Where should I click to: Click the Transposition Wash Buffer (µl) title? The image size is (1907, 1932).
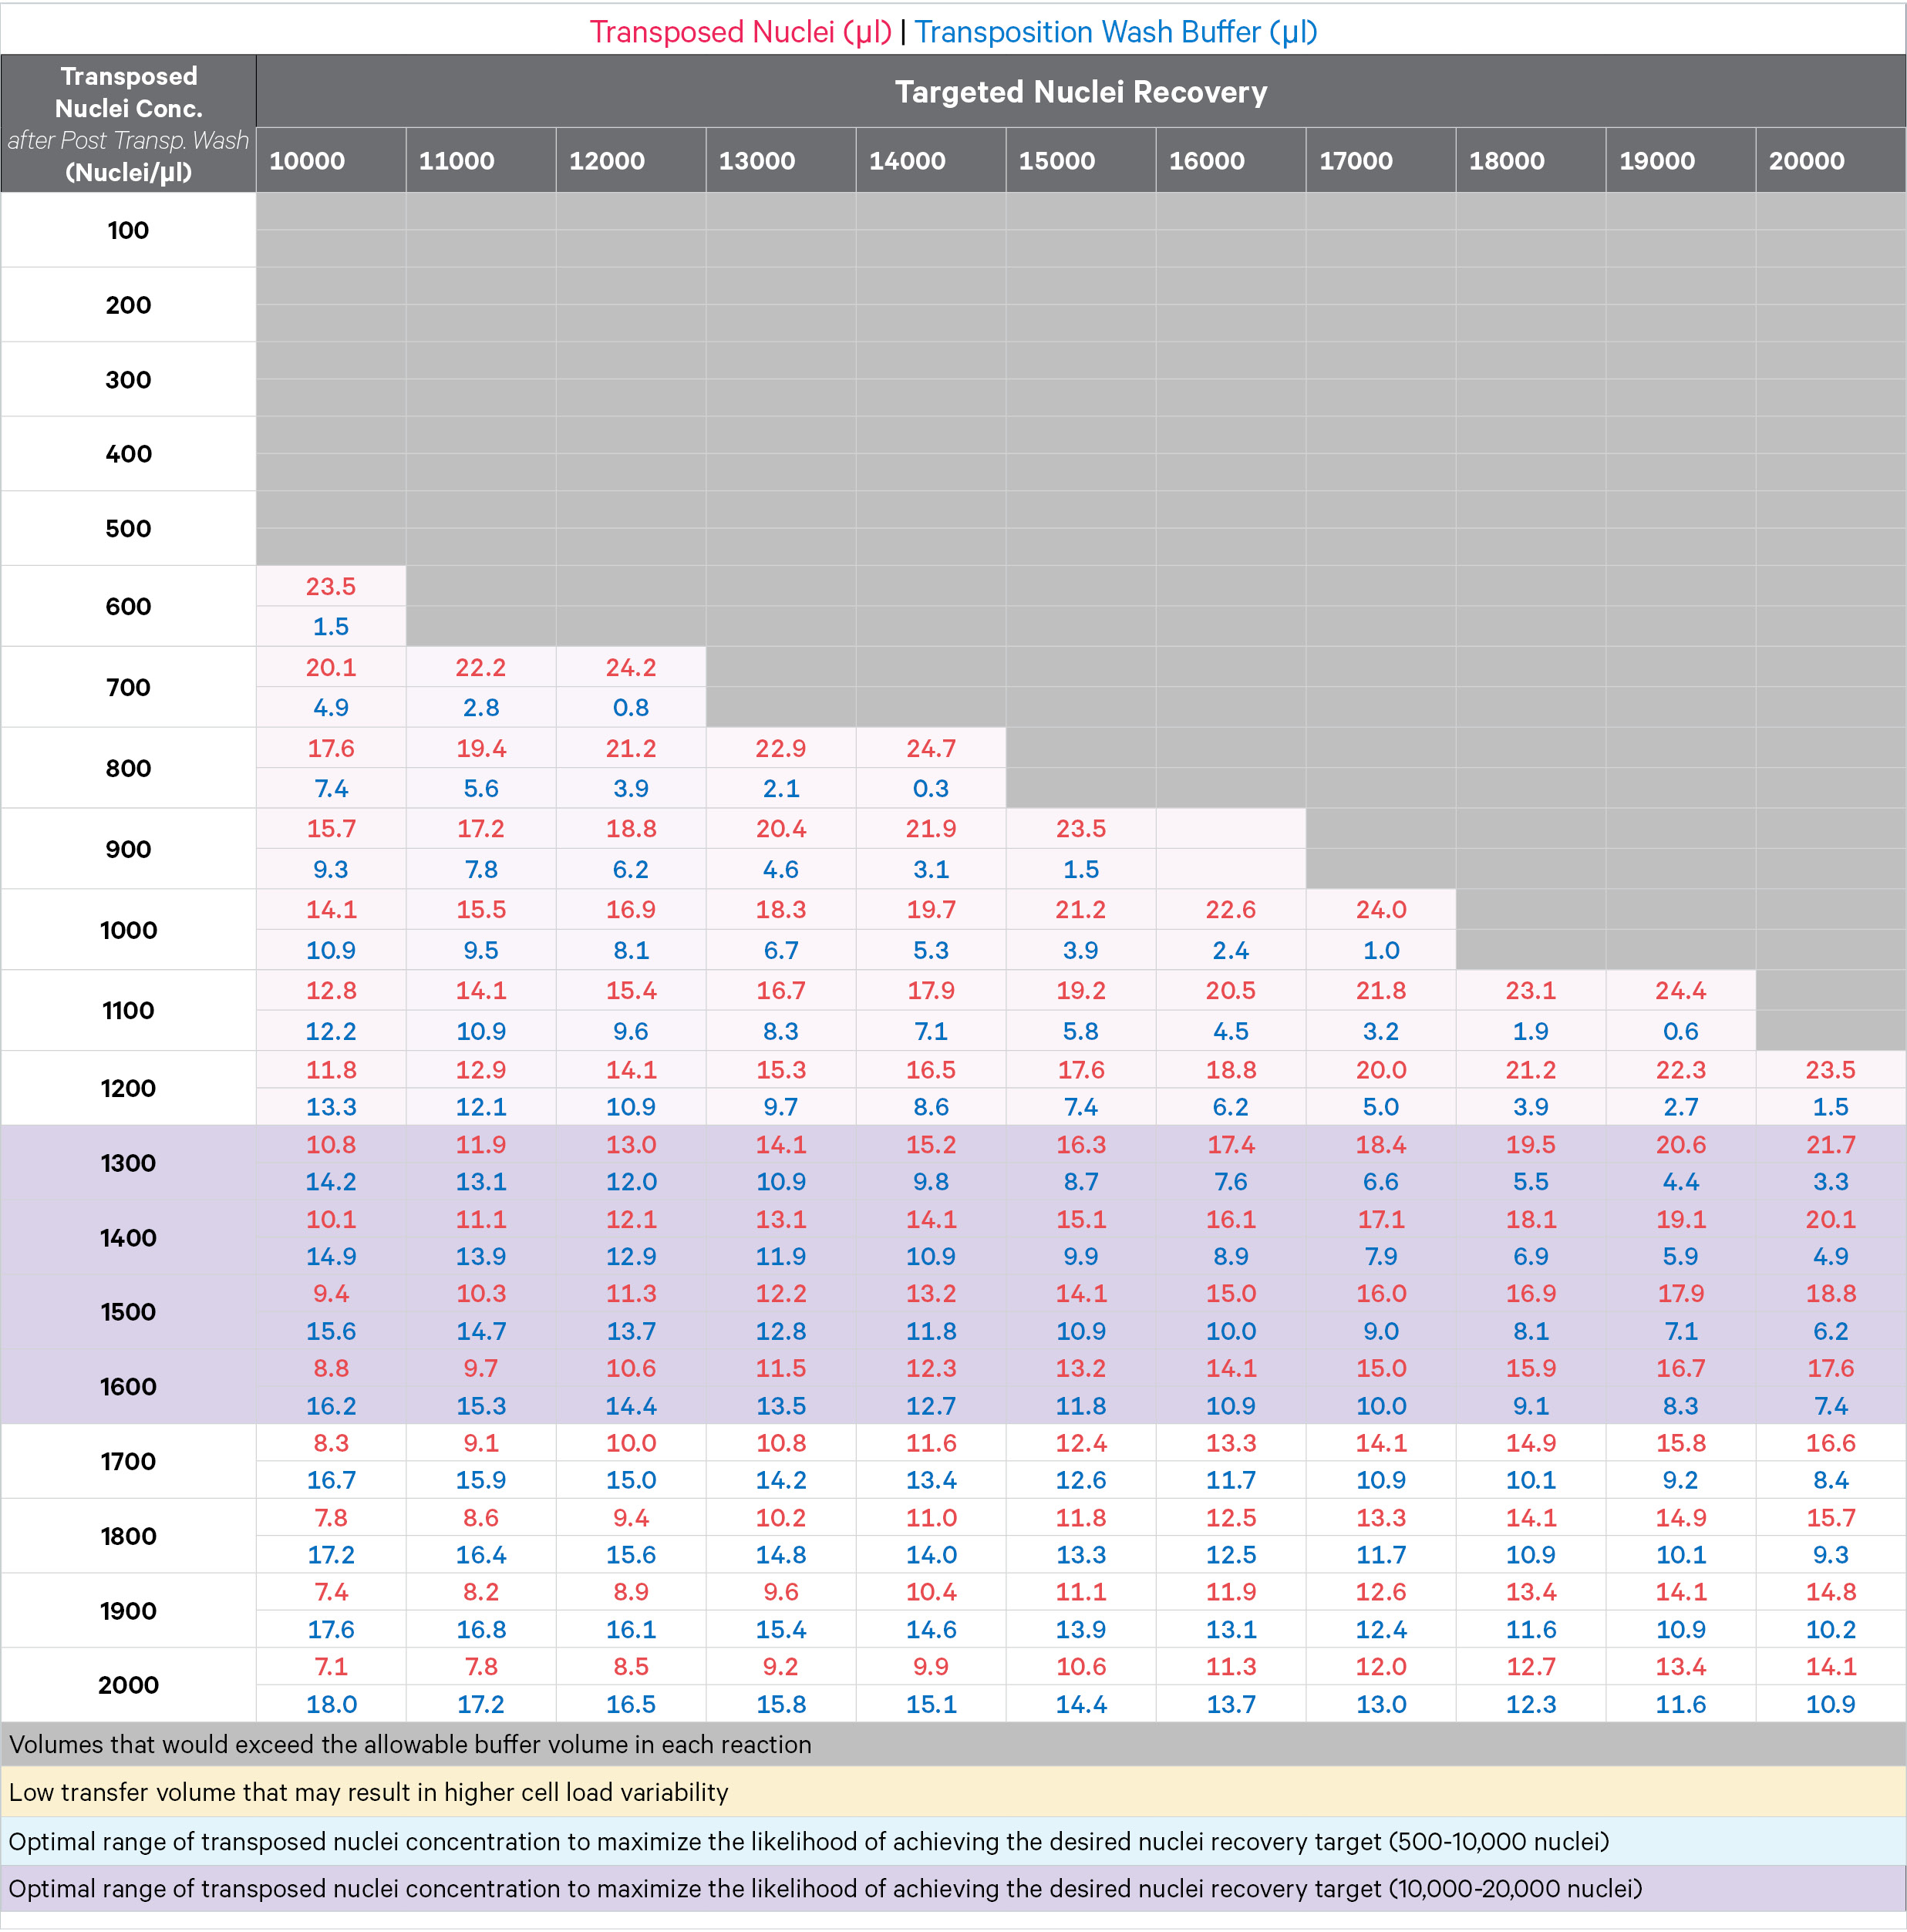tap(1116, 32)
